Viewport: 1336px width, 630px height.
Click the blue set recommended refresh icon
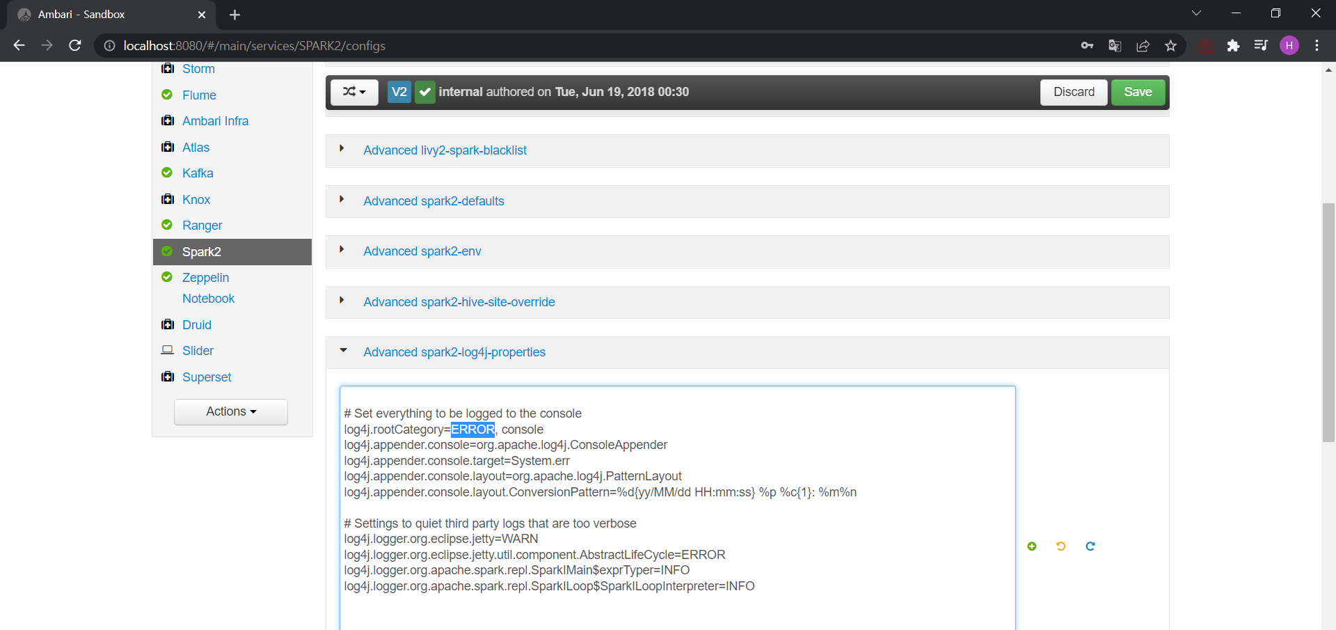point(1090,546)
